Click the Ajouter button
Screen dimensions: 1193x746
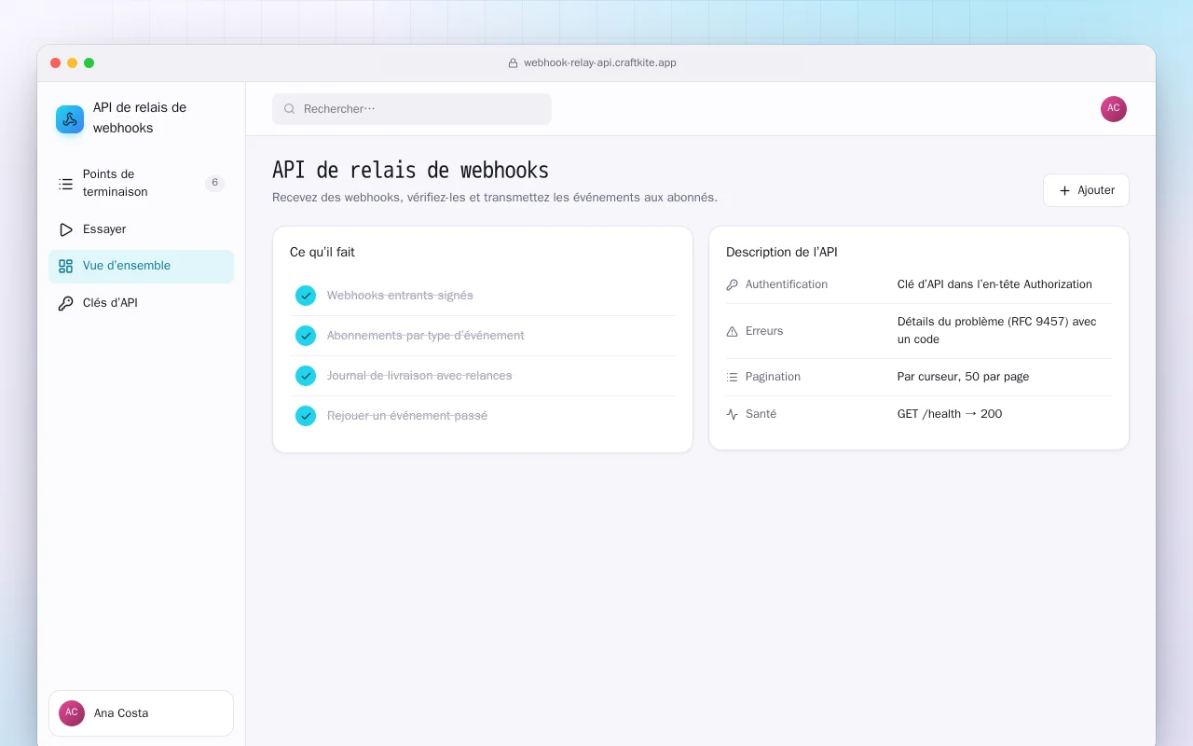[1086, 190]
